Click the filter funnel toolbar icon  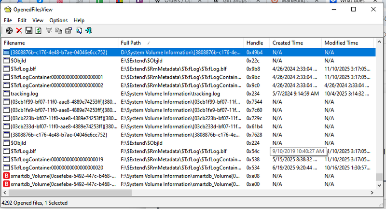[49, 30]
